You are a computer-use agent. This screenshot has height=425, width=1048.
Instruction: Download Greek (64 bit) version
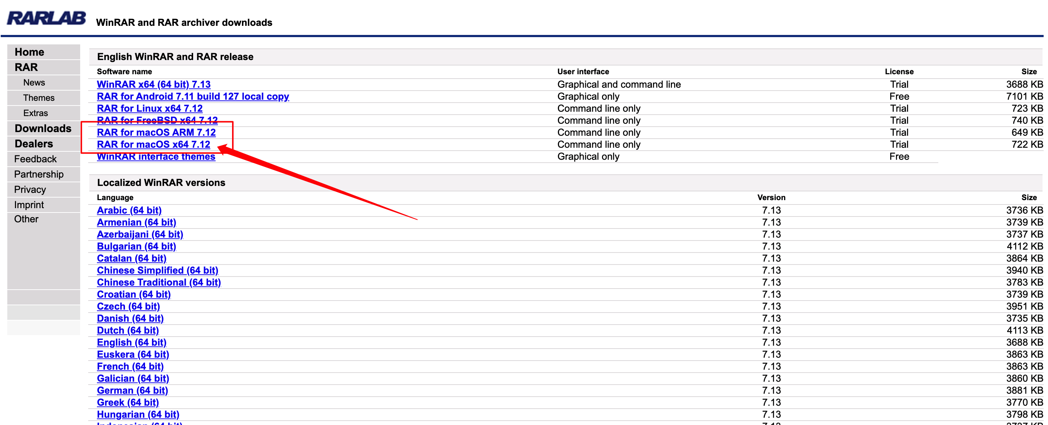tap(128, 403)
